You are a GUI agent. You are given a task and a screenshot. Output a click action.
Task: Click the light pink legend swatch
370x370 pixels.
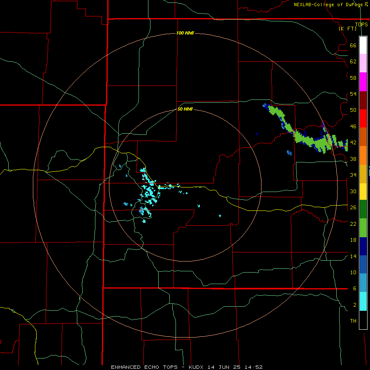pos(363,63)
